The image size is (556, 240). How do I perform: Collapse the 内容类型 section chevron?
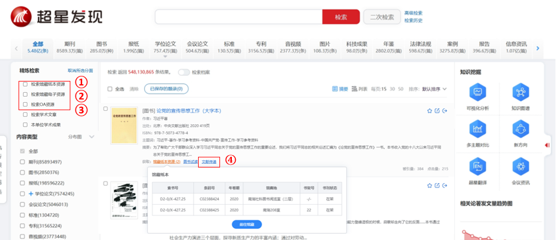[x=91, y=137]
